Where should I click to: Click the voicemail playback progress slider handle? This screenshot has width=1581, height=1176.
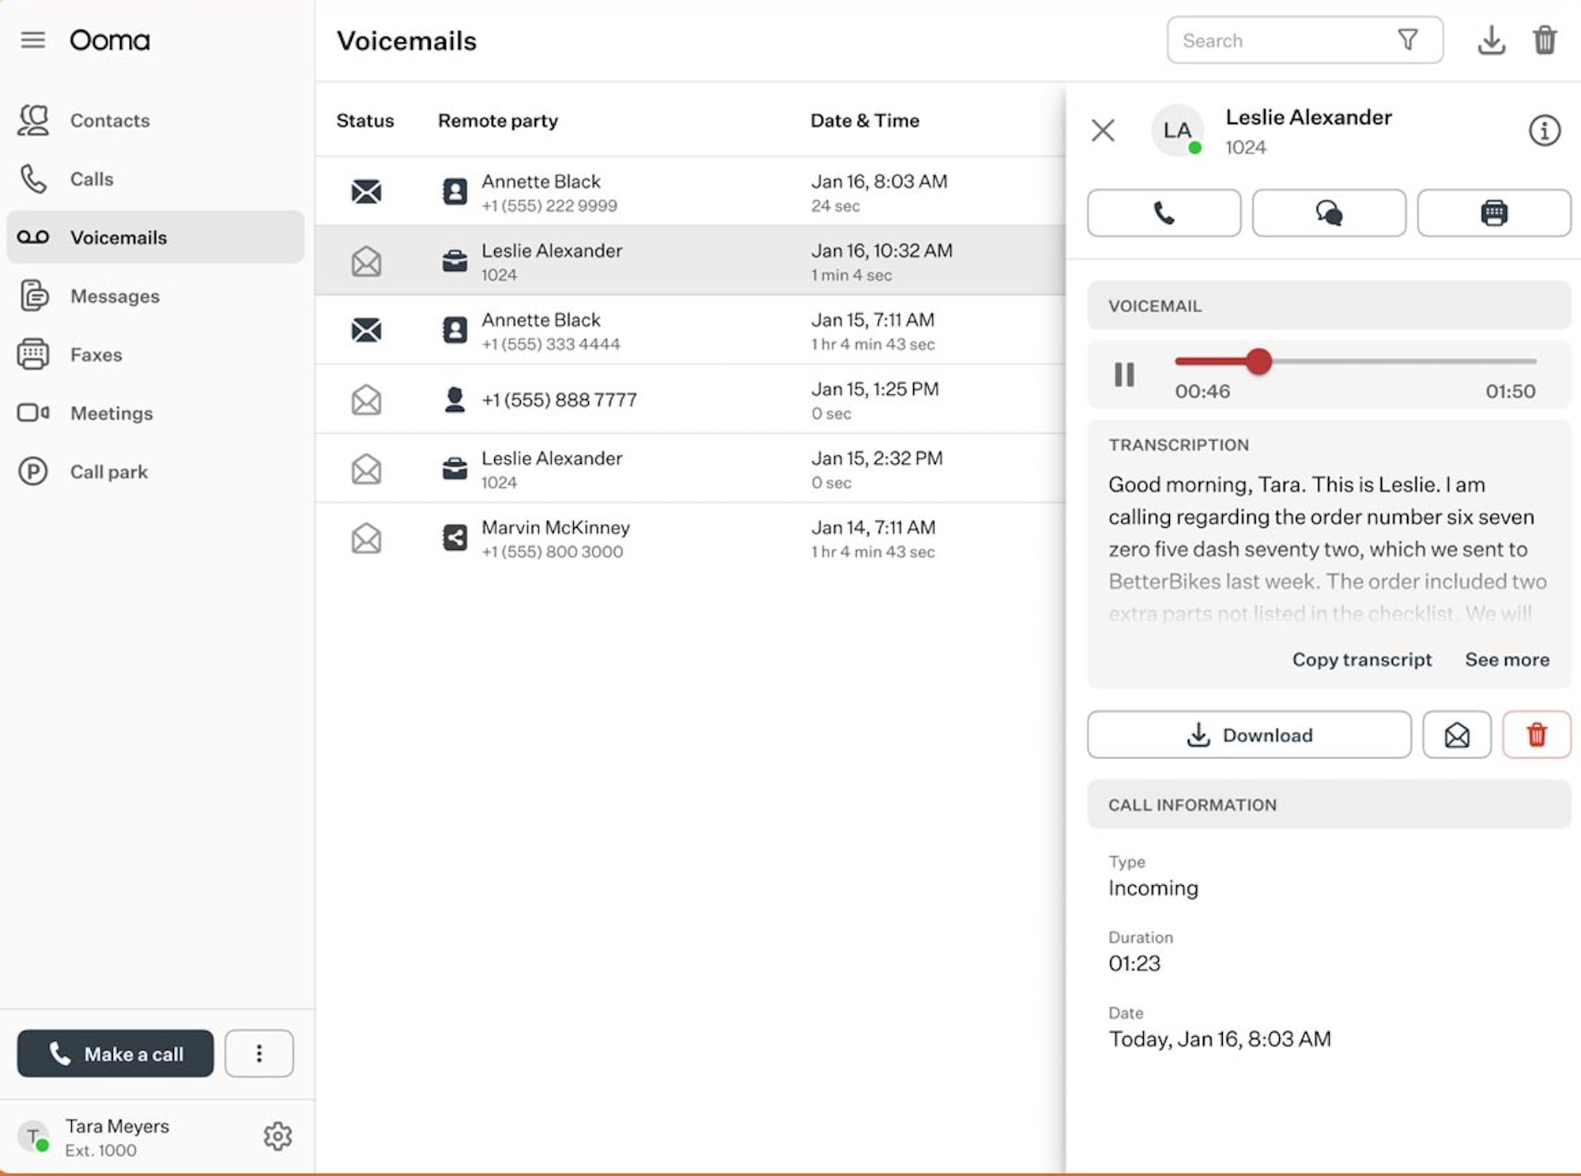pos(1258,361)
